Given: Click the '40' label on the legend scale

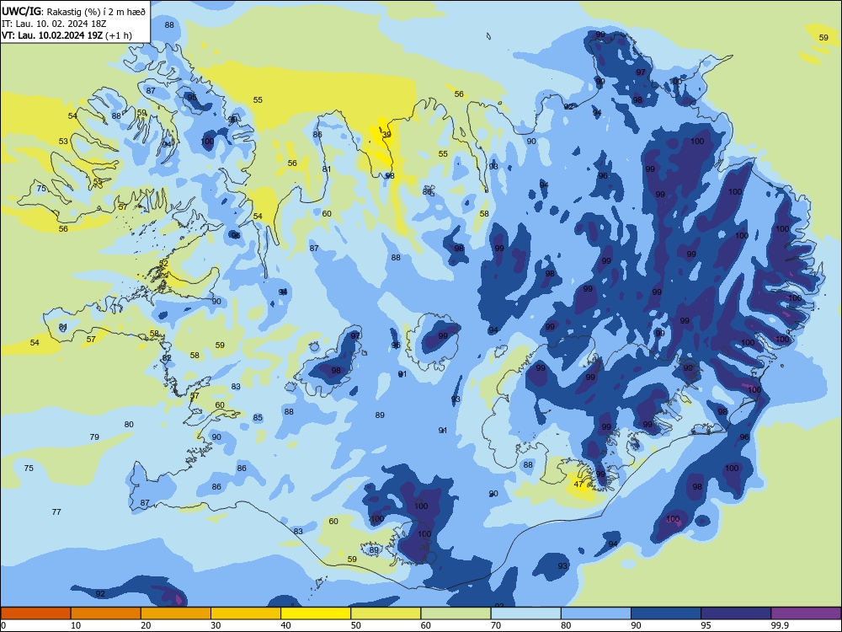Looking at the screenshot, I should (285, 625).
